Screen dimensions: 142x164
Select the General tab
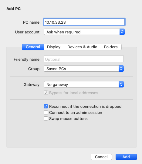click(33, 47)
